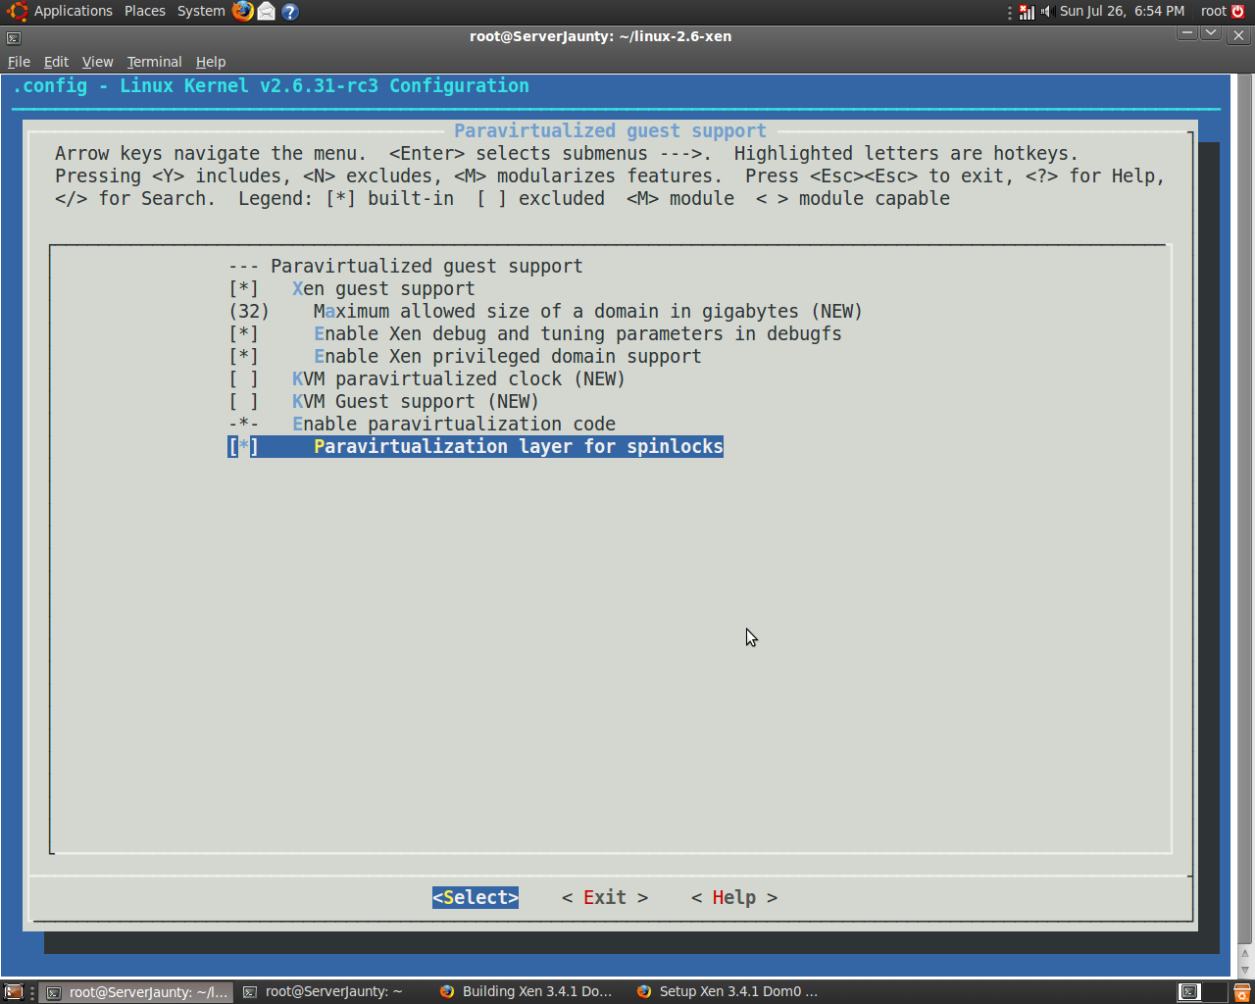Open the Terminal menu
1255x1004 pixels.
pyautogui.click(x=154, y=62)
